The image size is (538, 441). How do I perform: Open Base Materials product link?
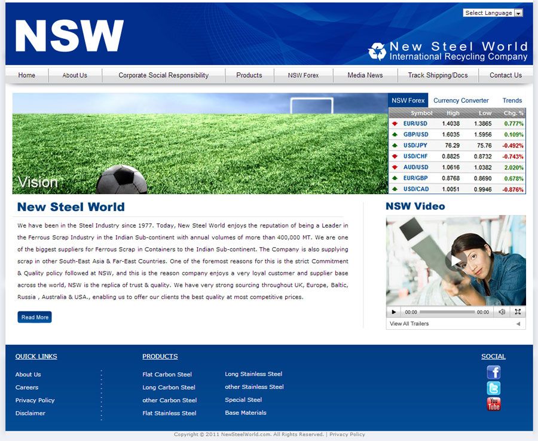tap(246, 413)
